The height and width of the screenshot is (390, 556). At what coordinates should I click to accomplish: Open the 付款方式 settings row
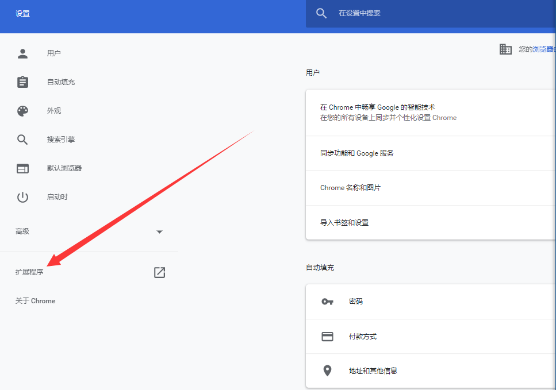click(431, 337)
